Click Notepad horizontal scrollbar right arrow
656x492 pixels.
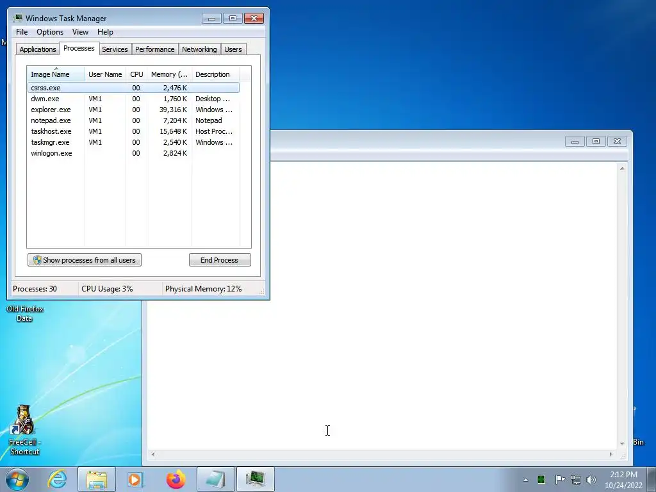click(611, 454)
